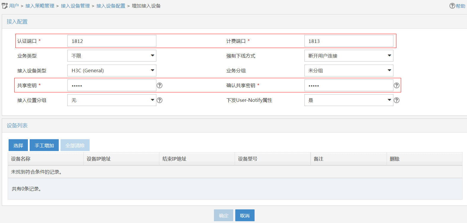This screenshot has height=223, width=467.
Task: Click the 未找到符合条件的记录 message row
Action: (x=235, y=172)
